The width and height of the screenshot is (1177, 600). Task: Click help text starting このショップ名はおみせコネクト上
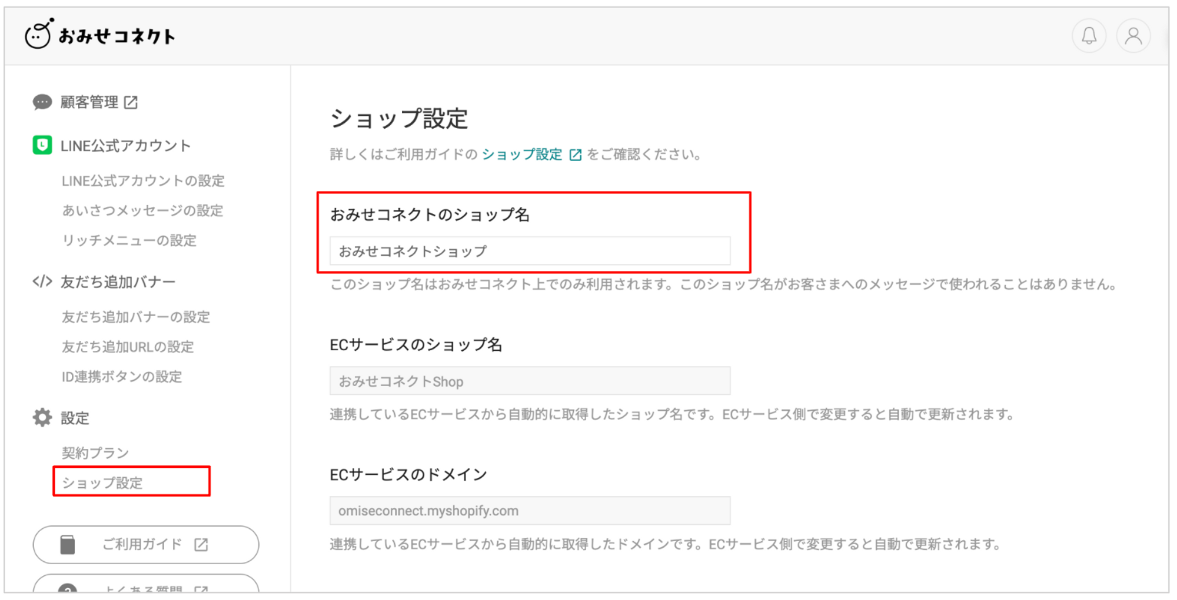coord(723,284)
